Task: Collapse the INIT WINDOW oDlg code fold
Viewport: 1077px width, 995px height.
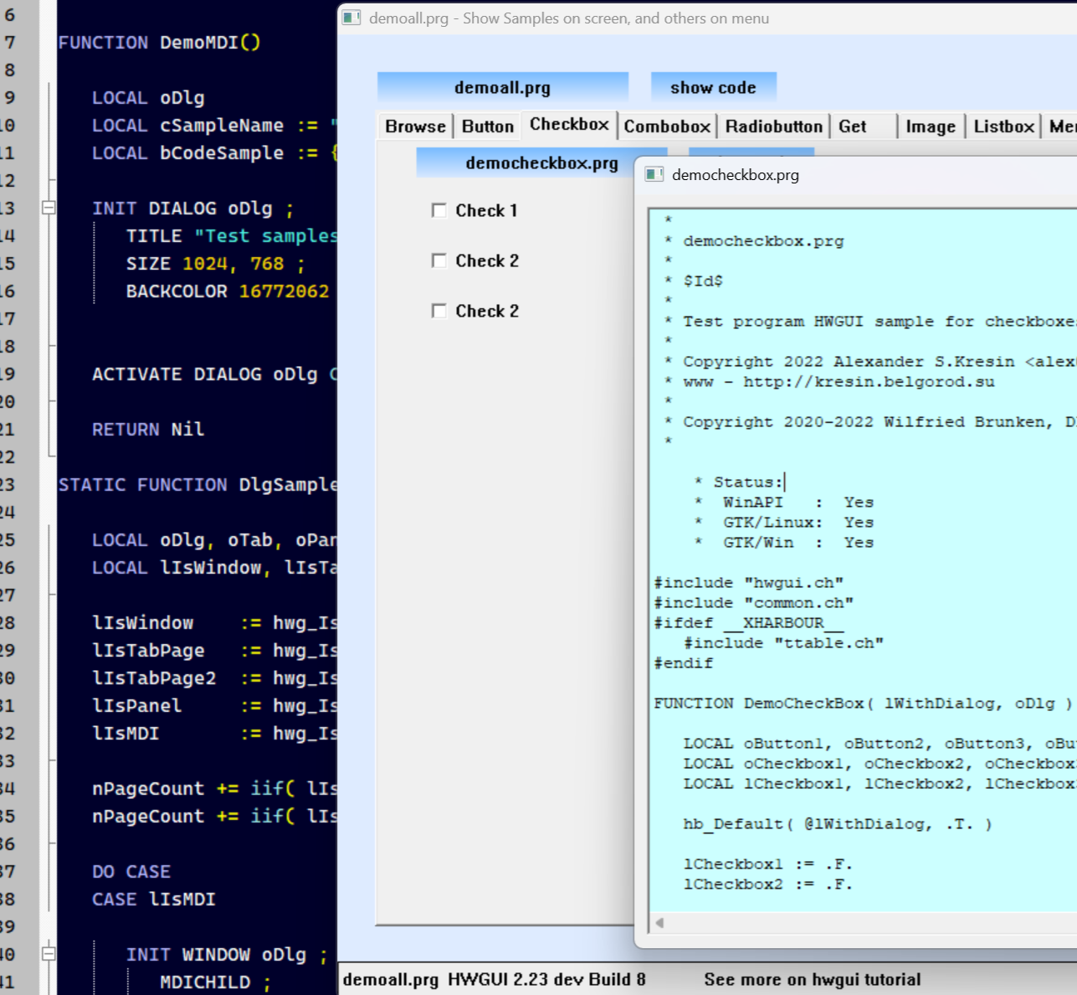Action: pyautogui.click(x=49, y=954)
